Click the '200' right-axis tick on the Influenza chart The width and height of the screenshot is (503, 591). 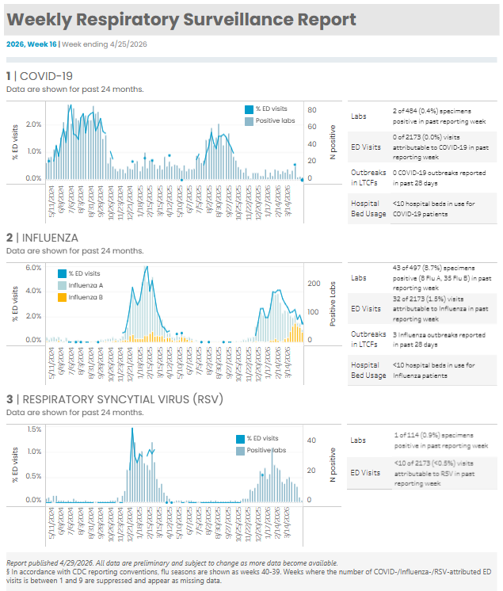point(314,284)
